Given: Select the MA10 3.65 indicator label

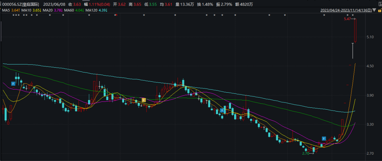Looking at the screenshot, I should (x=31, y=10).
